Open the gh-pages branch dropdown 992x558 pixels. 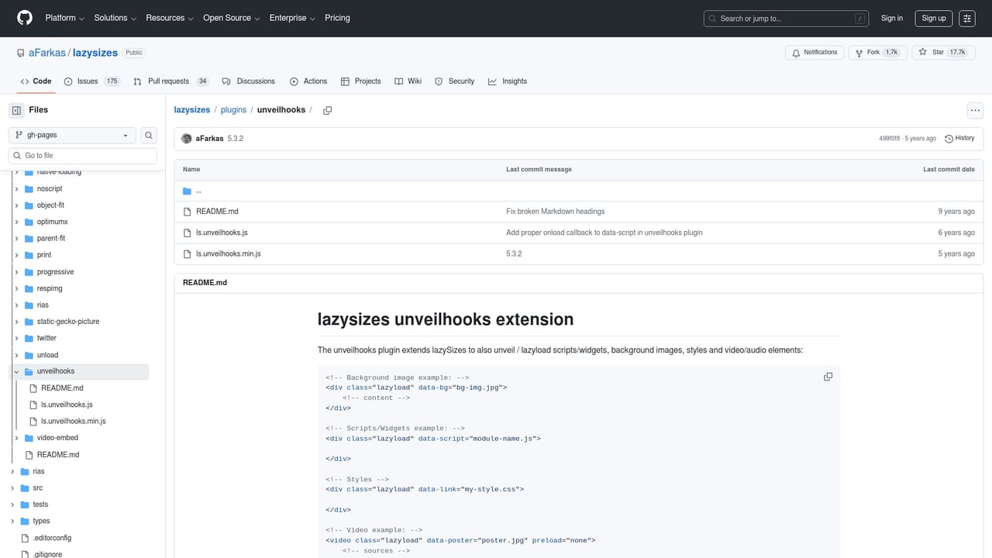point(71,135)
